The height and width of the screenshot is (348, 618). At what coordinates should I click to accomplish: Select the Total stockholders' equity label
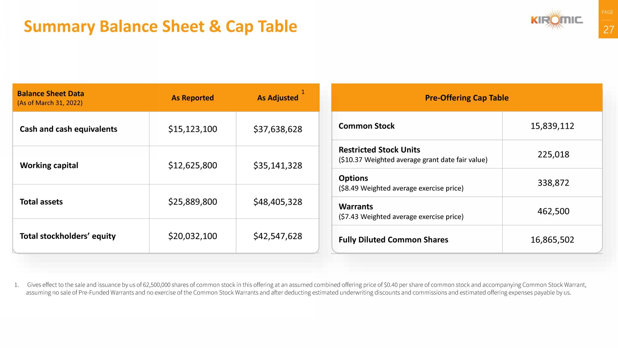click(68, 236)
